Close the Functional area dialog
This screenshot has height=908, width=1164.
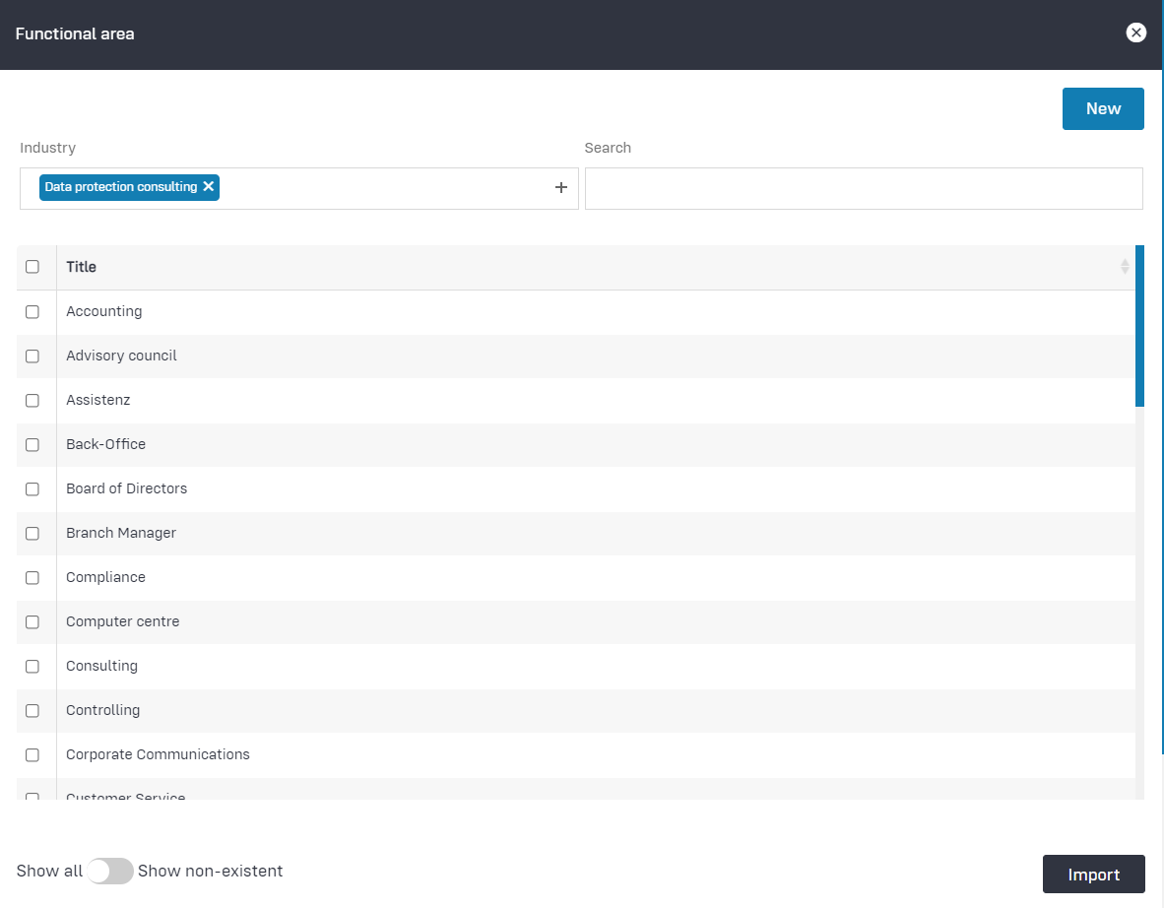(x=1135, y=33)
